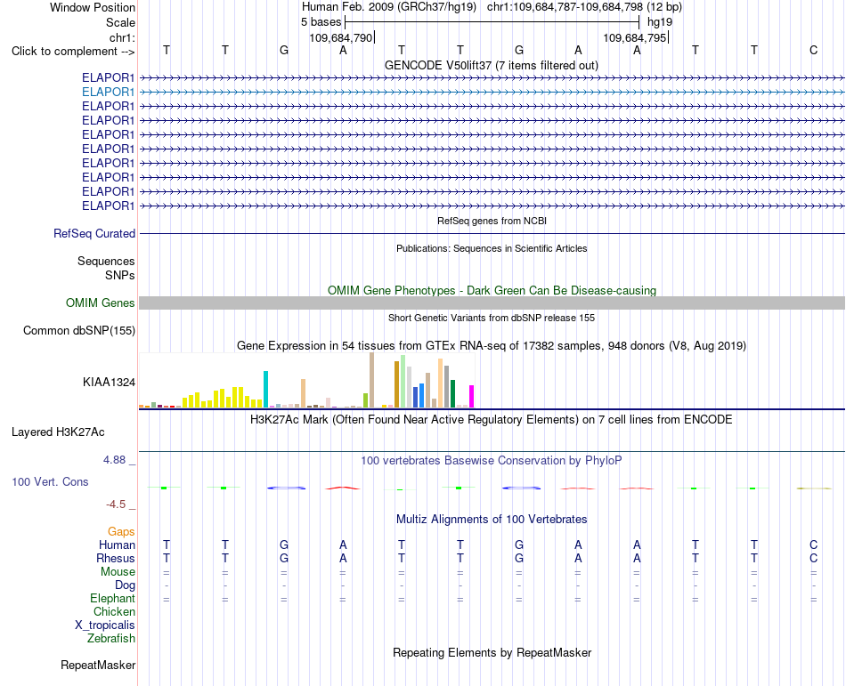Select the Elephant species row label
Viewport: 846px width, 686px height.
coord(113,598)
